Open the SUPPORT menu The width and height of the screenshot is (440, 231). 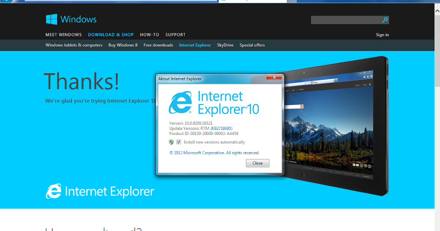[175, 35]
